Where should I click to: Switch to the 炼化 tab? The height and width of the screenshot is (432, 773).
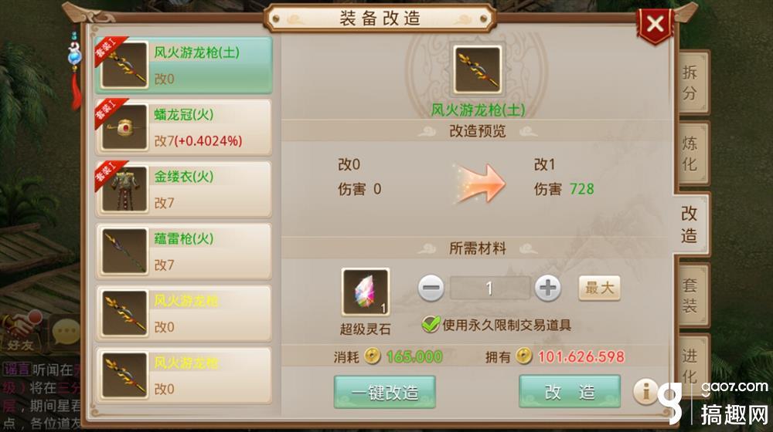click(690, 154)
